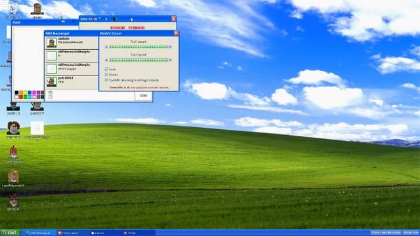Click left arrow of Trail Length slider

106,47
